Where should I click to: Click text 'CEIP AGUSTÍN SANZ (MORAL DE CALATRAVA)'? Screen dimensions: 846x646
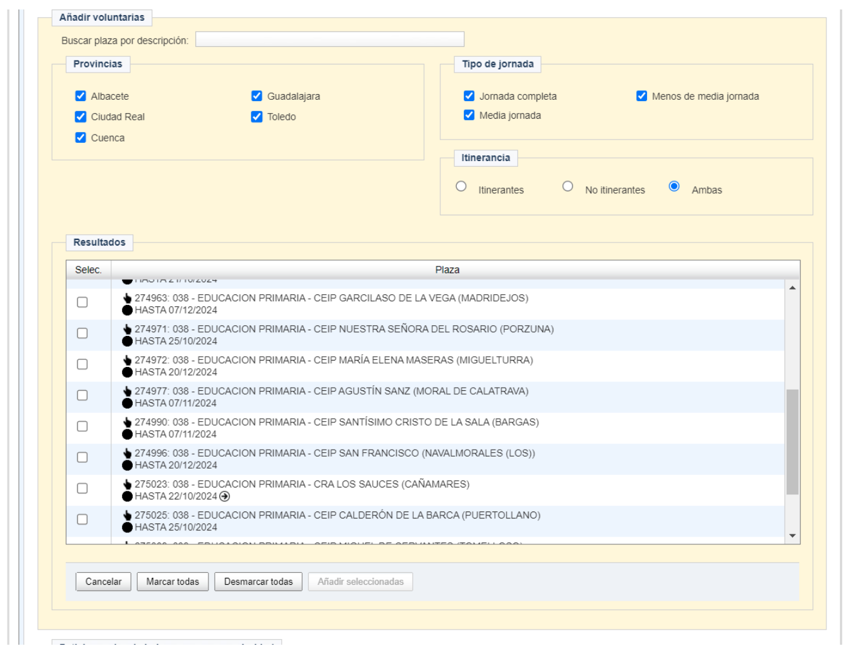421,391
